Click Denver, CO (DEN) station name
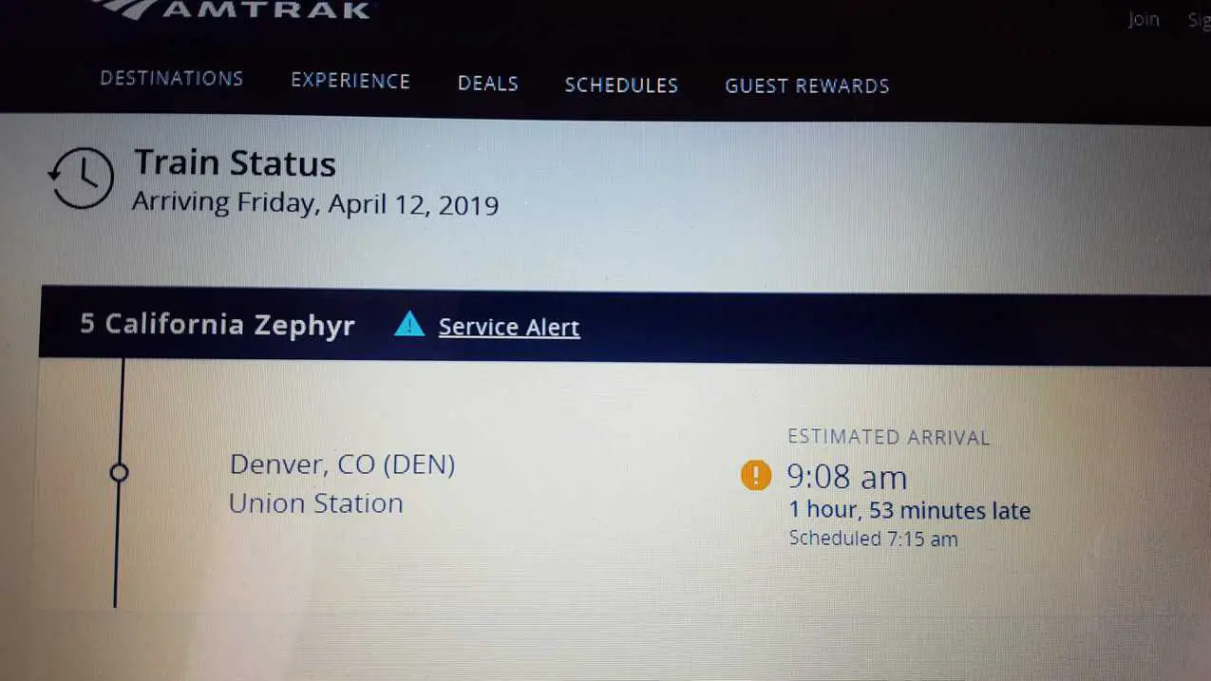 point(343,464)
